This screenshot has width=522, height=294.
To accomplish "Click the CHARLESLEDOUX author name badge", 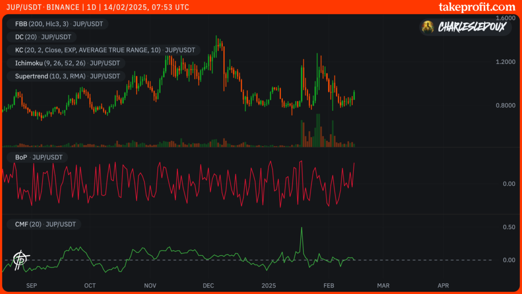I will (x=472, y=27).
